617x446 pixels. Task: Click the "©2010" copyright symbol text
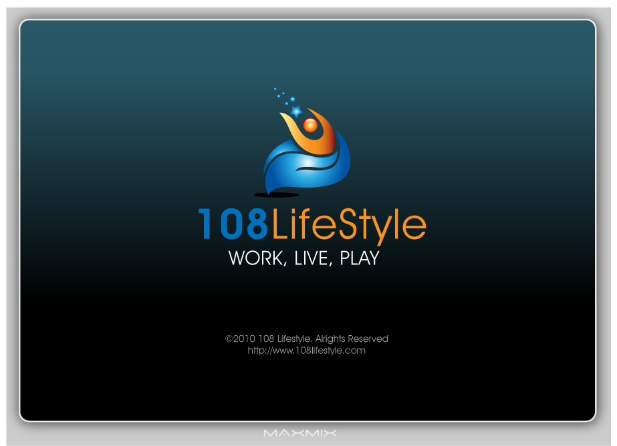(240, 339)
